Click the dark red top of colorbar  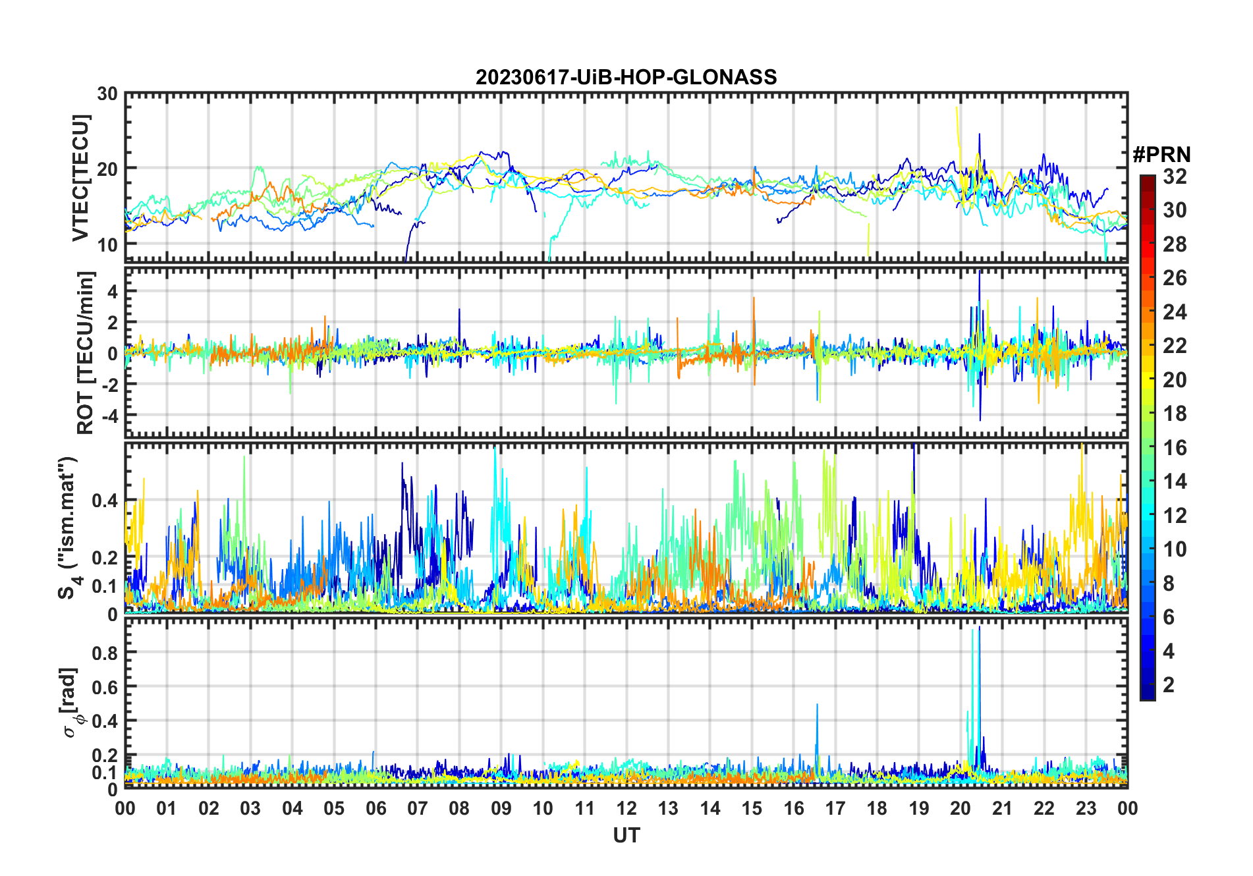point(1147,180)
